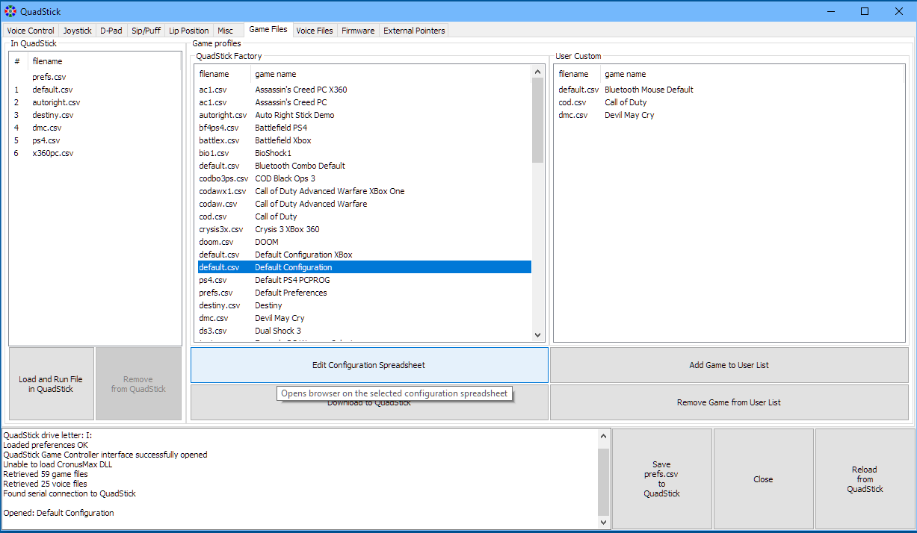Viewport: 917px width, 533px height.
Task: Switch to External Pointers tab
Action: tap(414, 31)
